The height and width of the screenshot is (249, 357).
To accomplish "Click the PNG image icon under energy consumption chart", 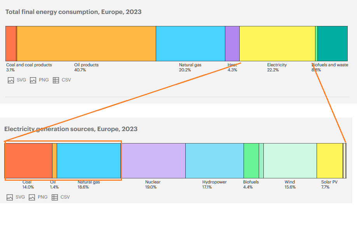I will coord(33,80).
